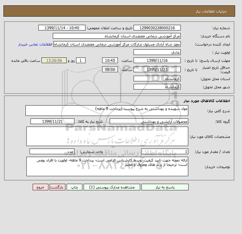The height and width of the screenshot is (234, 242).
Task: Click the نام دستگاه خریدار field
Action: pos(117,36)
